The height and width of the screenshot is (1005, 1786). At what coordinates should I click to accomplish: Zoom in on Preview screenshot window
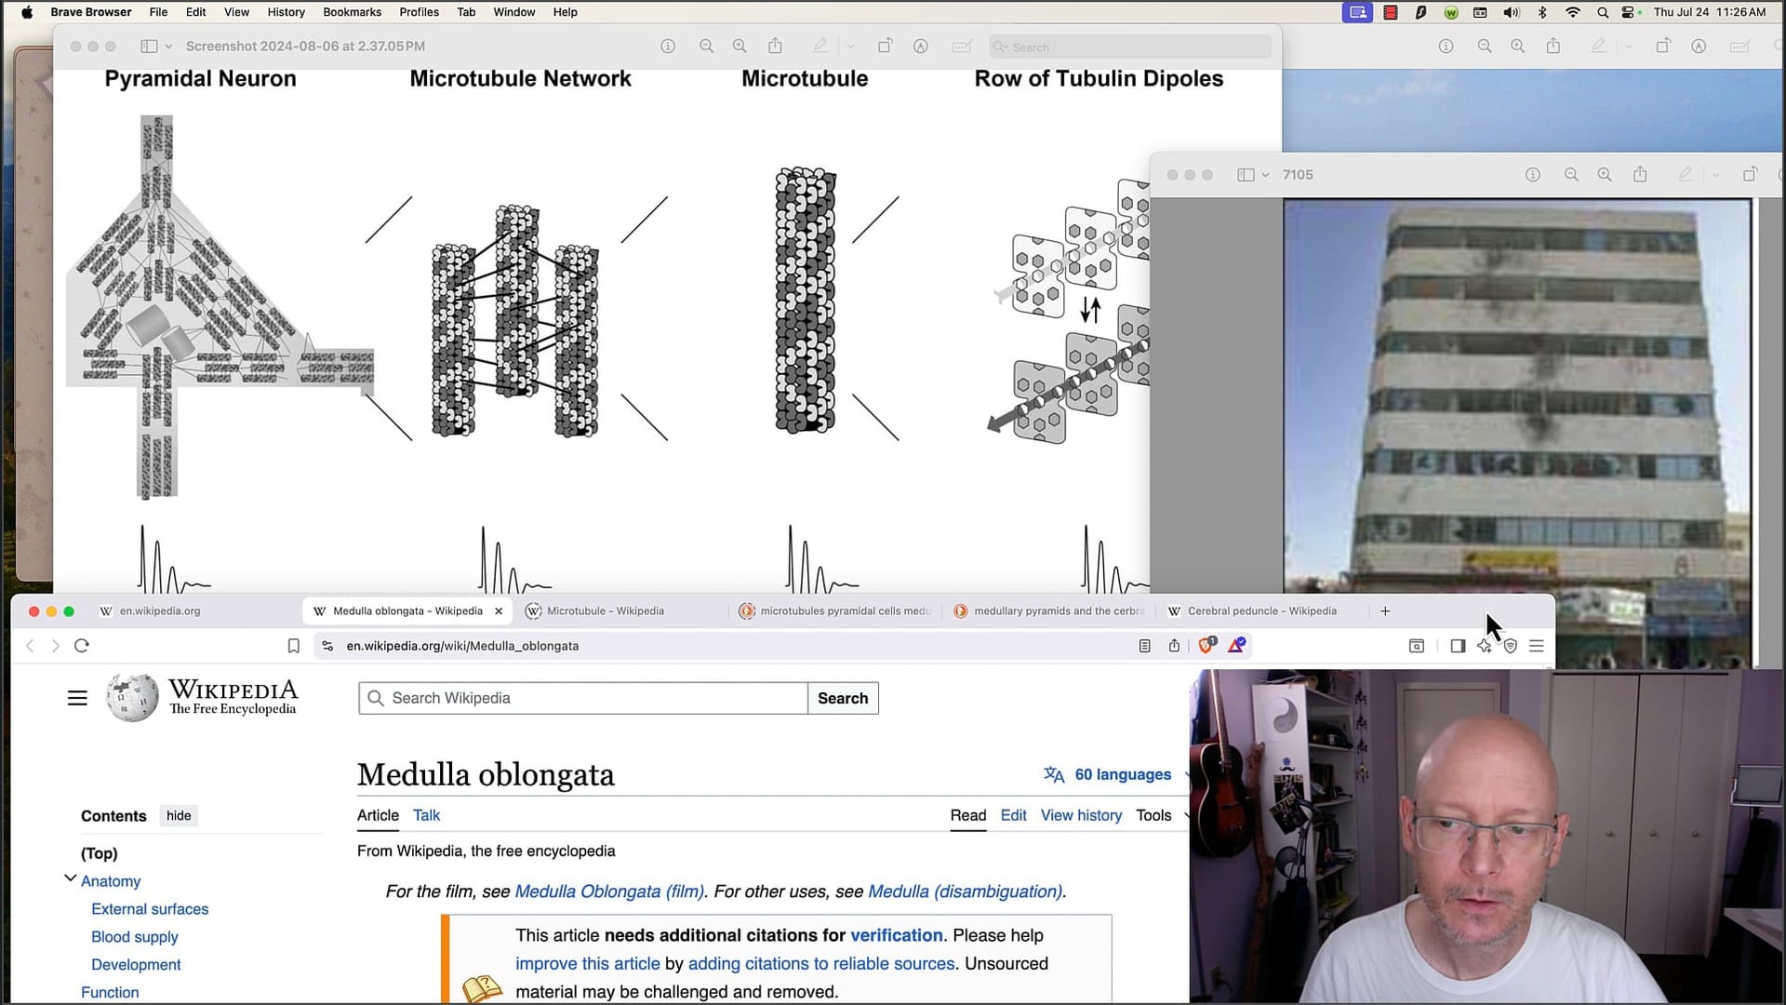click(740, 47)
